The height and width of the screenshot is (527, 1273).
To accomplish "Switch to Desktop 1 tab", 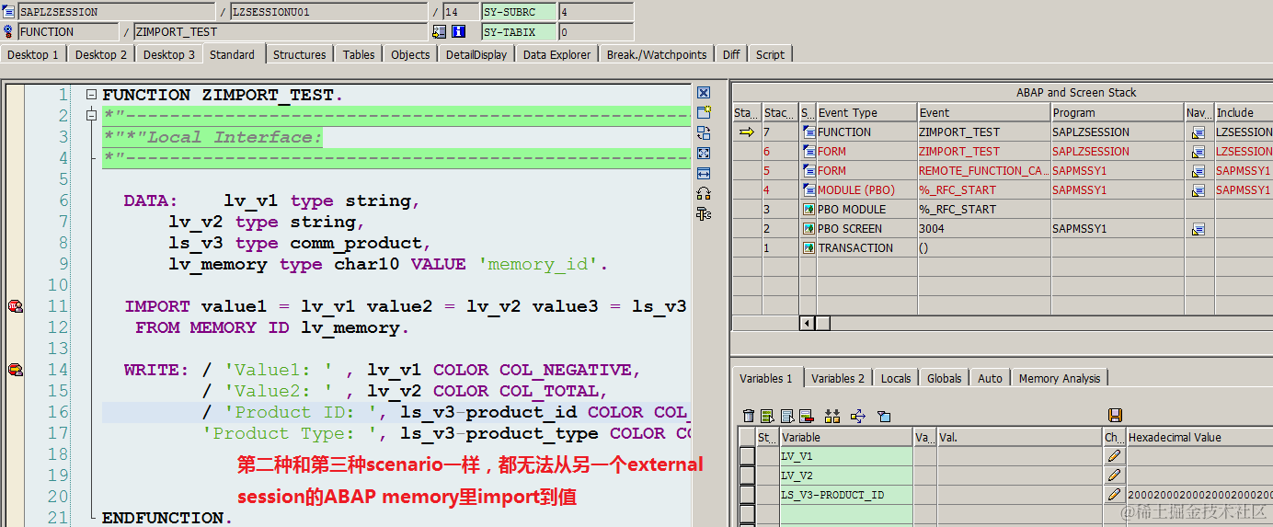I will [33, 54].
